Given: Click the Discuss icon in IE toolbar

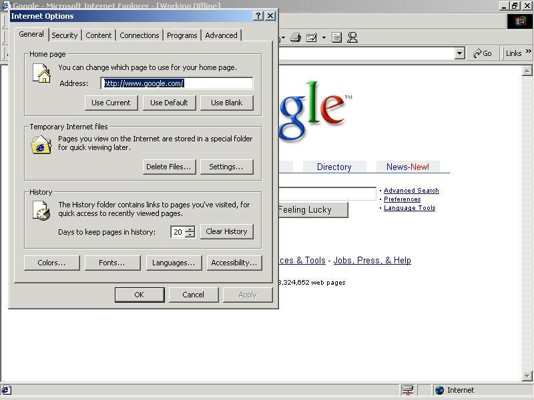Looking at the screenshot, I should click(x=336, y=37).
